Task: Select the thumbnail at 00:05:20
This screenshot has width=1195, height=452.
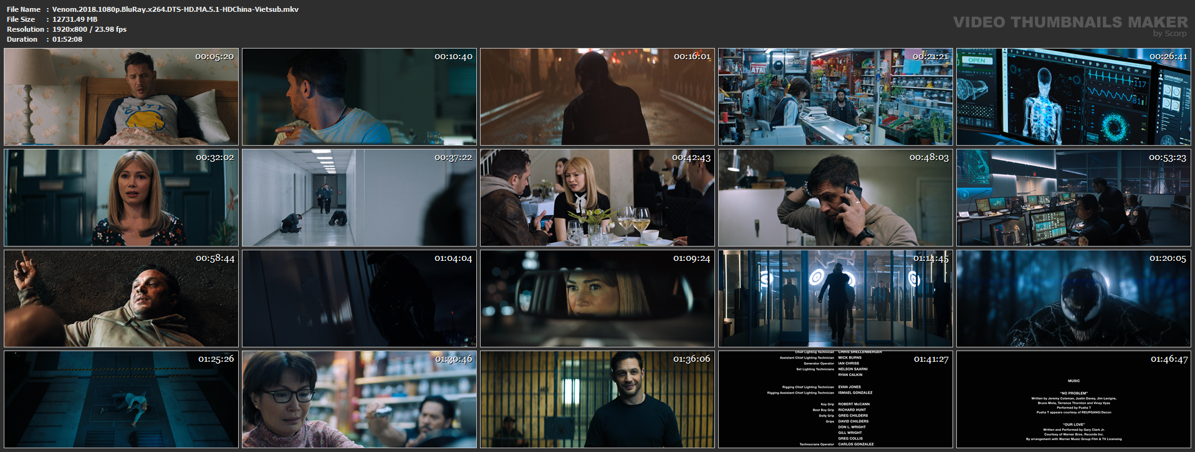Action: [121, 97]
